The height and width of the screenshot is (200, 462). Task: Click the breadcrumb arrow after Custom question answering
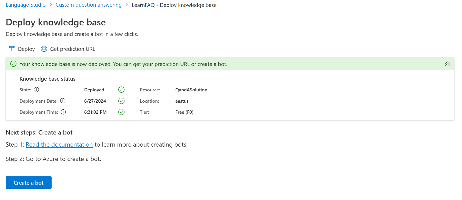(x=127, y=5)
